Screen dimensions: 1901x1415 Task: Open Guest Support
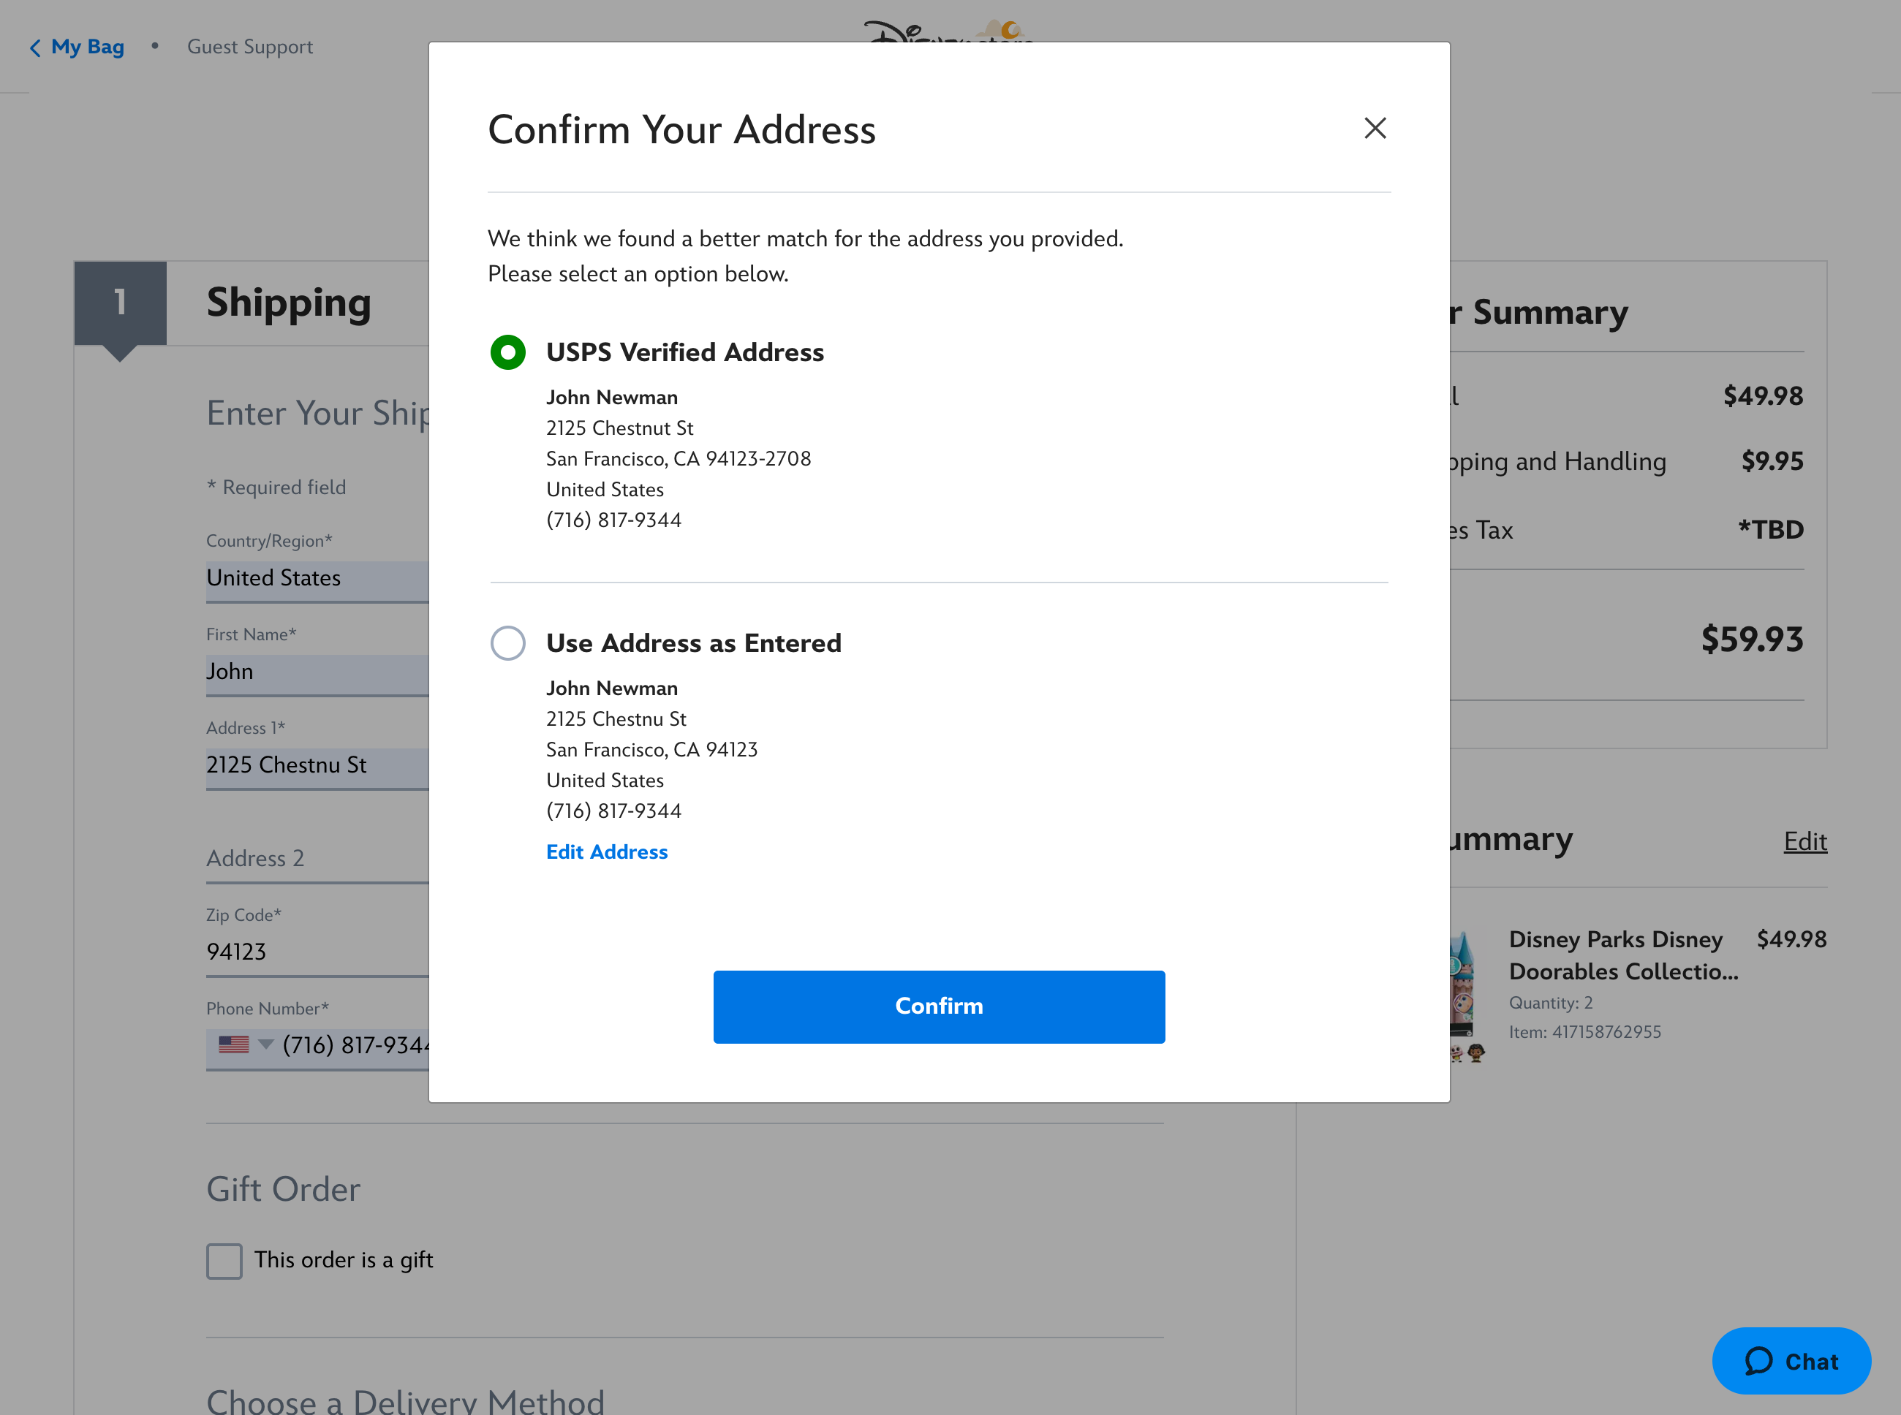tap(250, 47)
